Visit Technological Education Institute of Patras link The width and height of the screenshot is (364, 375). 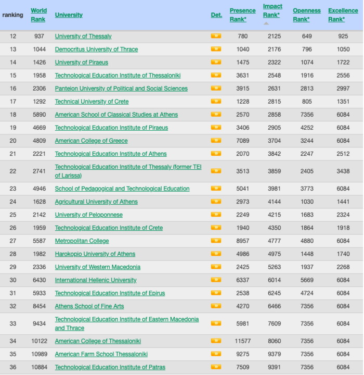tap(110, 367)
